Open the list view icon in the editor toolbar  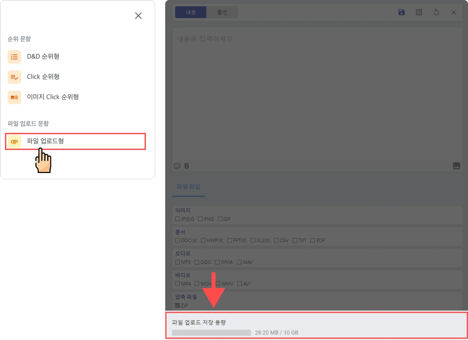point(419,12)
